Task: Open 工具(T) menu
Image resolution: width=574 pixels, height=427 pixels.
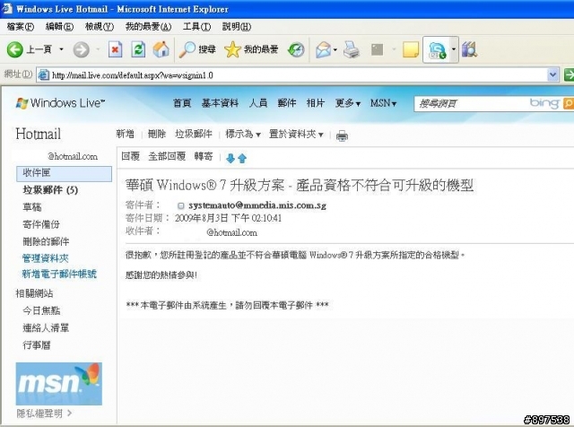Action: 197,26
